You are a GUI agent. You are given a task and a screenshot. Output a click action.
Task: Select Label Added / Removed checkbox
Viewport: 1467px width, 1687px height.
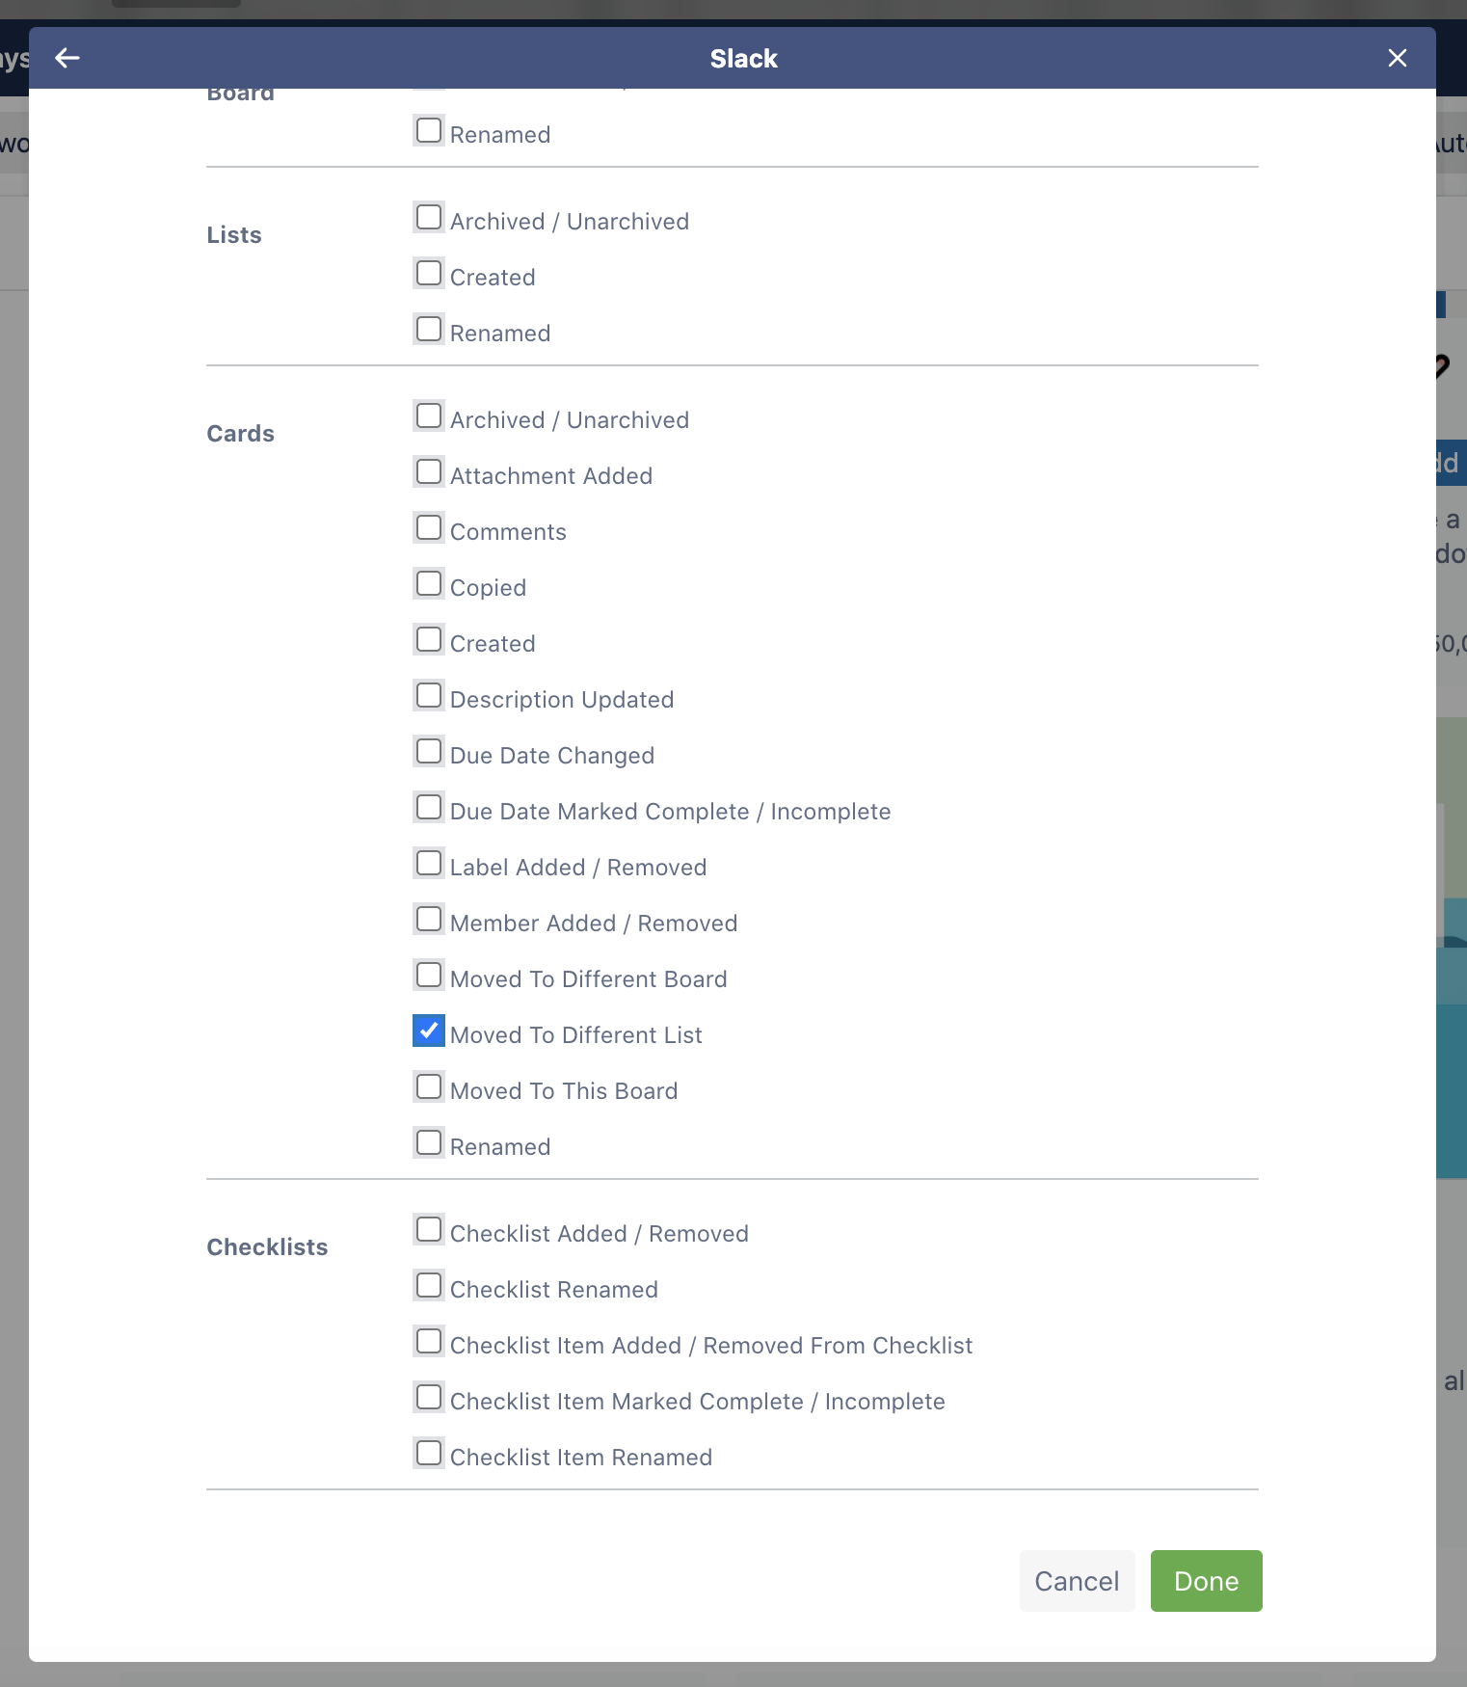(x=429, y=863)
